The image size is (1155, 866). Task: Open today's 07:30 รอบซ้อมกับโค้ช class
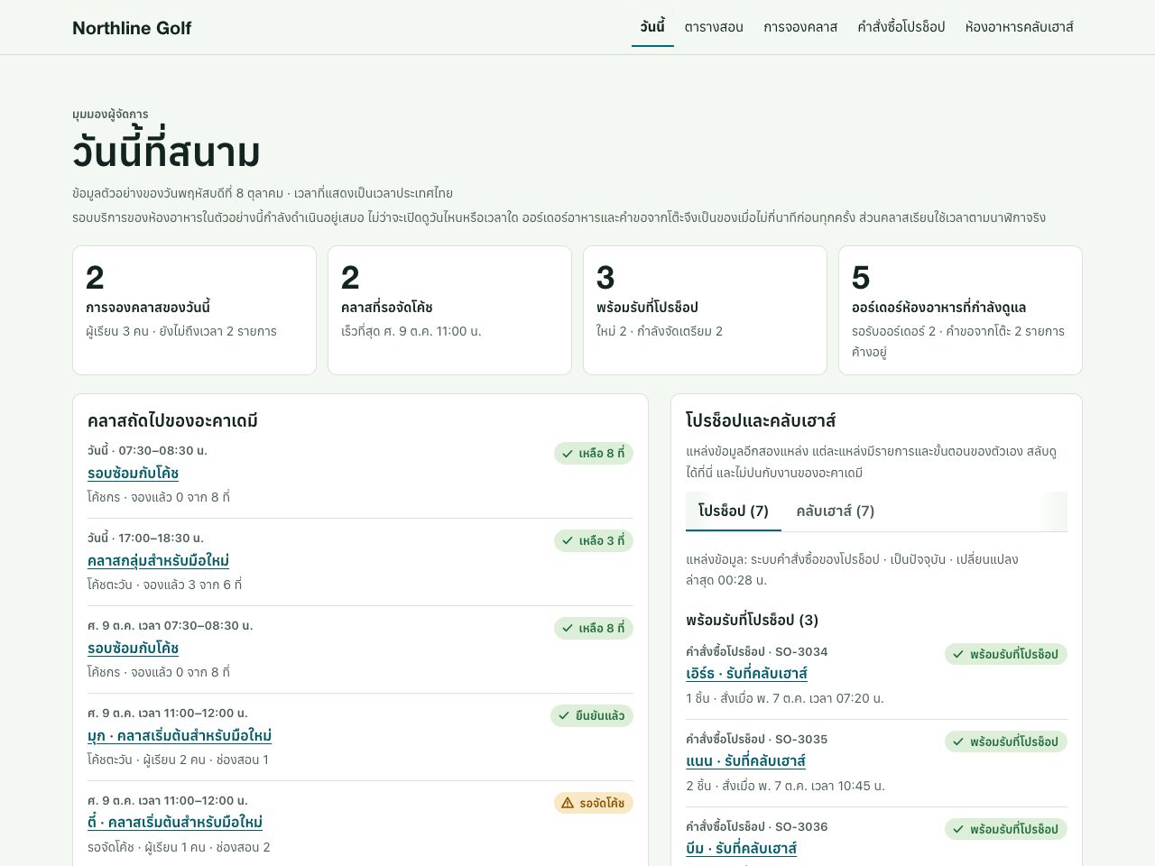click(134, 474)
